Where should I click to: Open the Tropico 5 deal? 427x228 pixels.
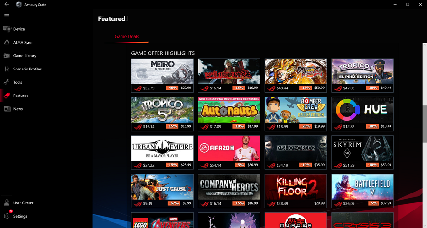tap(162, 114)
